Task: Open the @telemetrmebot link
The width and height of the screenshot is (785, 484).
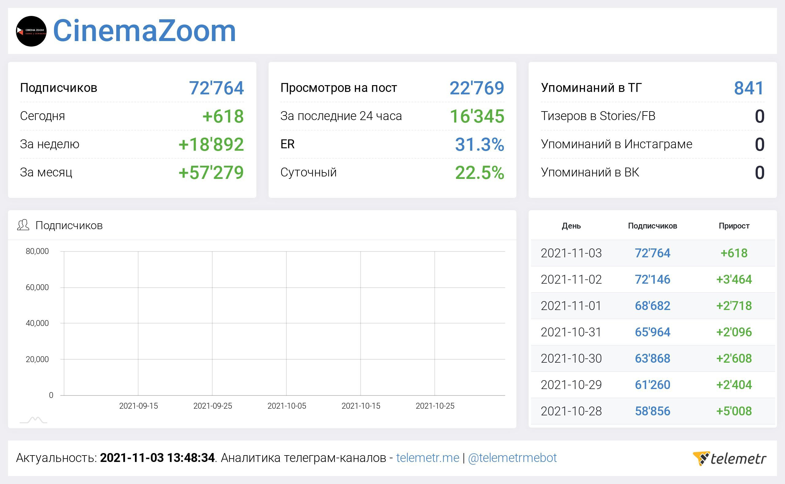Action: tap(512, 458)
